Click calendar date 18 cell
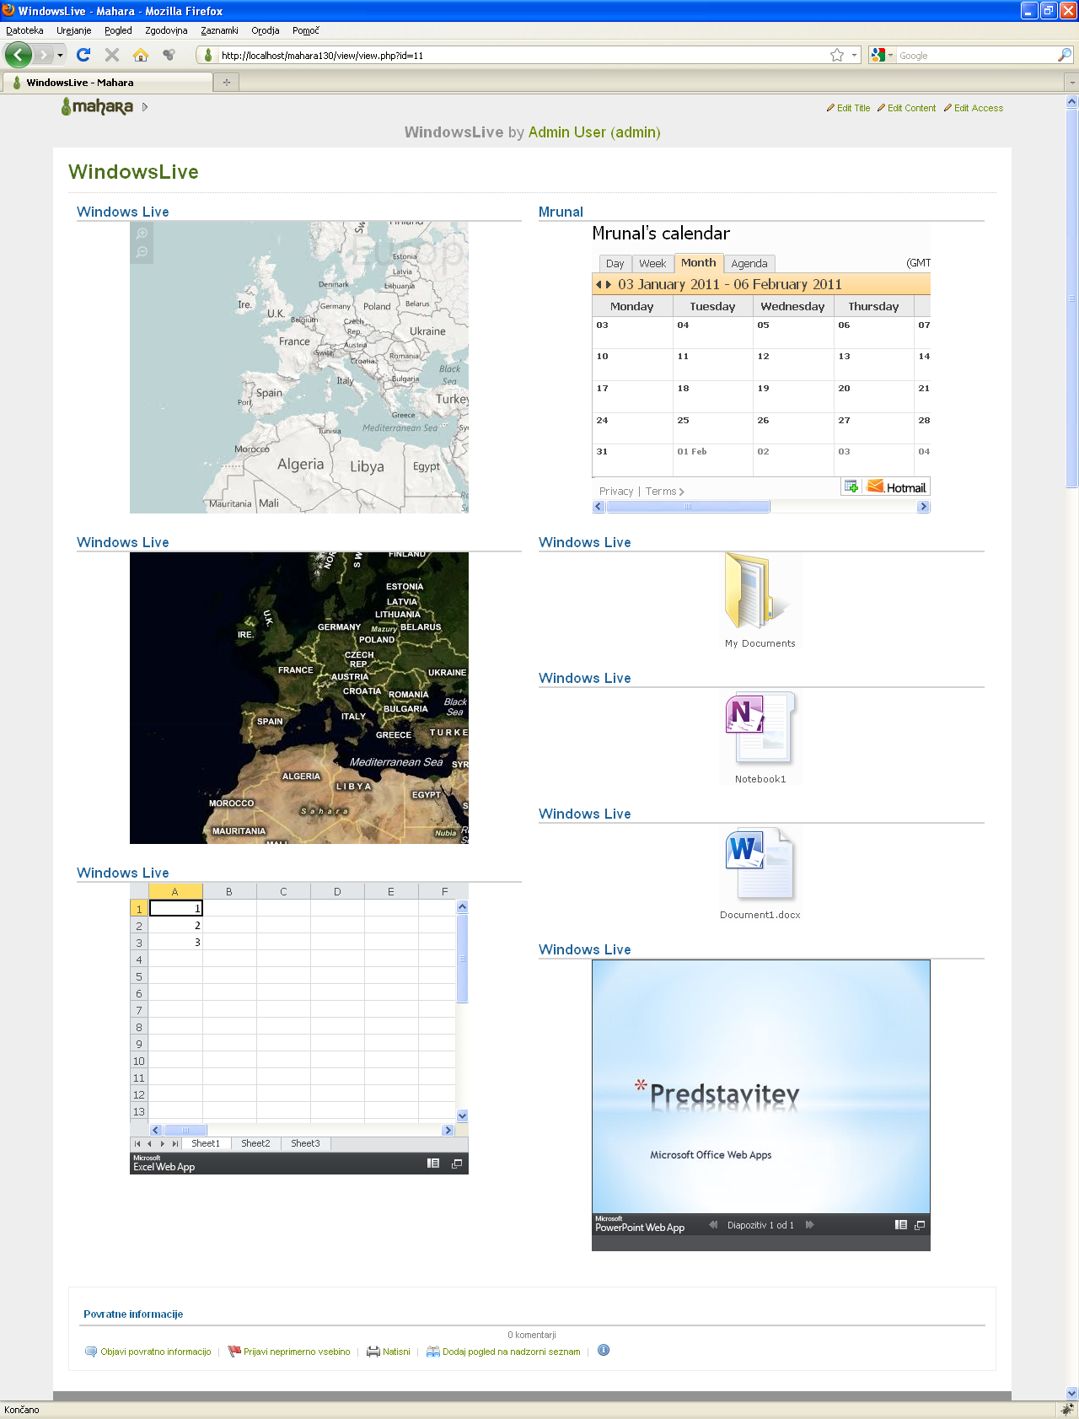 click(713, 396)
